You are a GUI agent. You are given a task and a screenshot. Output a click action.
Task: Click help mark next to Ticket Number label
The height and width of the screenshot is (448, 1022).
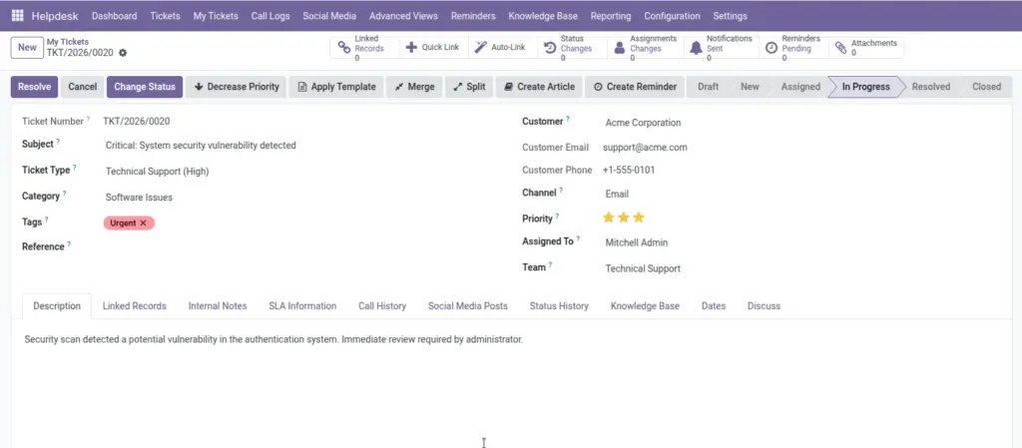tap(88, 119)
